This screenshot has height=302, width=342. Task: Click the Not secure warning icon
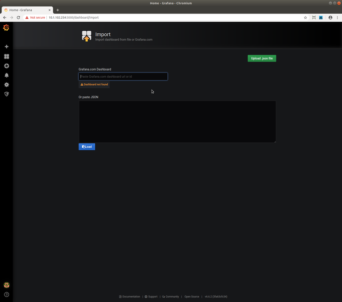(x=27, y=18)
